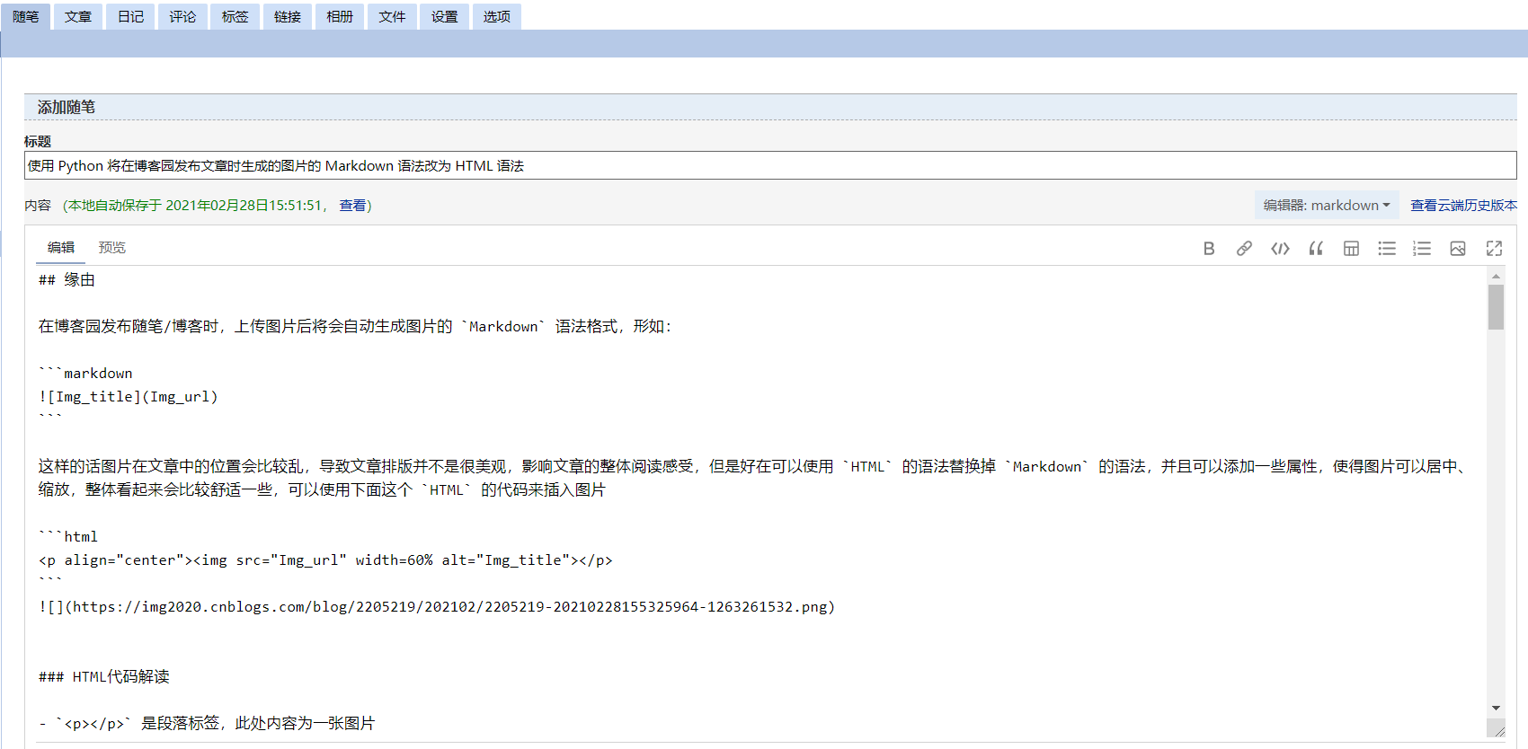Open the 设置 tab

point(444,17)
